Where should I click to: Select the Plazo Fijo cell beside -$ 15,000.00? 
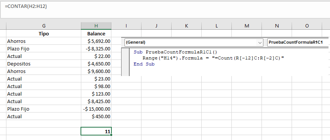point(44,109)
